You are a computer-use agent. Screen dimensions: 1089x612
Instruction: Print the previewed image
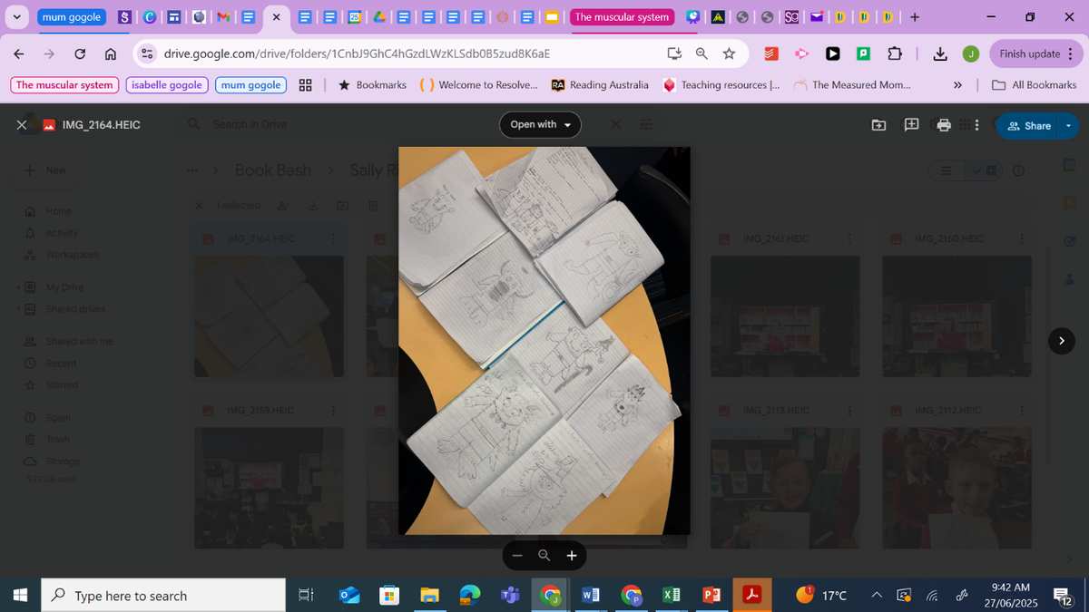[x=944, y=125]
